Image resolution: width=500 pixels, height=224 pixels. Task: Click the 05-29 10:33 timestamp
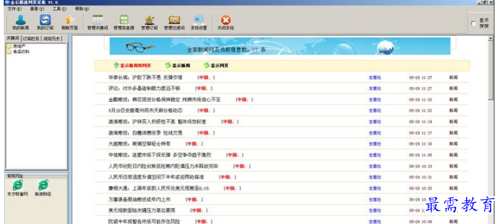click(x=420, y=166)
